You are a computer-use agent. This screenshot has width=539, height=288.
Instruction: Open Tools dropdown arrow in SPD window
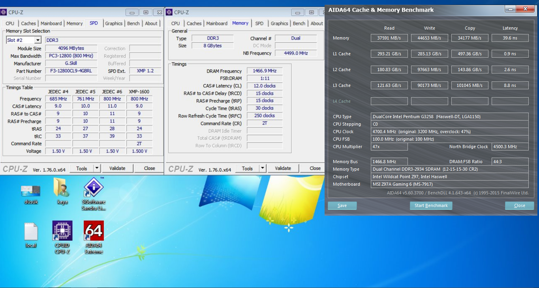tap(97, 168)
